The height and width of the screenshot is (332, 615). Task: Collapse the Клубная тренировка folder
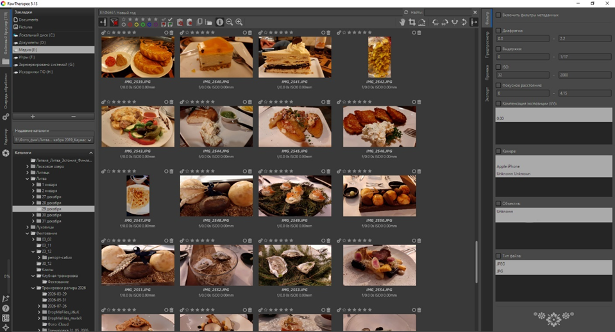coord(33,276)
